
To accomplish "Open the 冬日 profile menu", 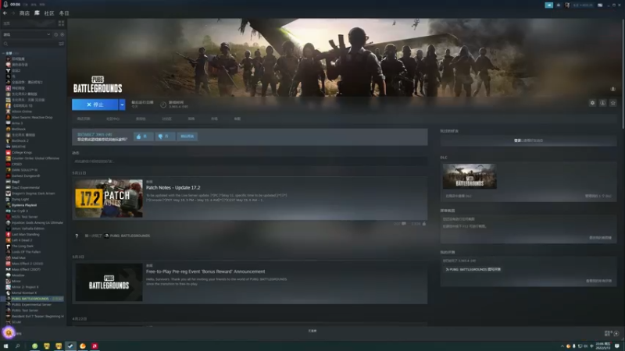I will click(64, 13).
